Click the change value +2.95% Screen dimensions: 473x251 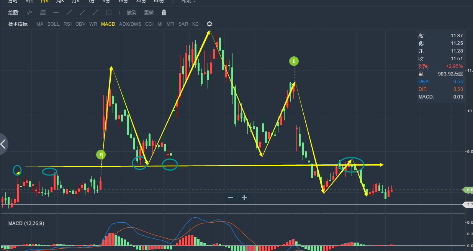454,66
